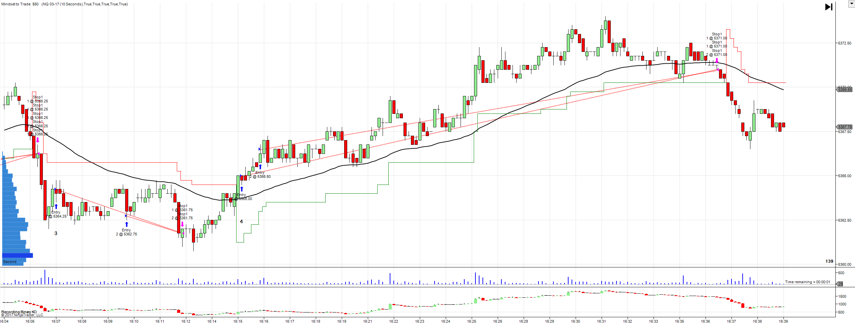Screen dimensions: 855x326
Task: Click the 16:04 label on the time axis
Action: tap(4, 321)
